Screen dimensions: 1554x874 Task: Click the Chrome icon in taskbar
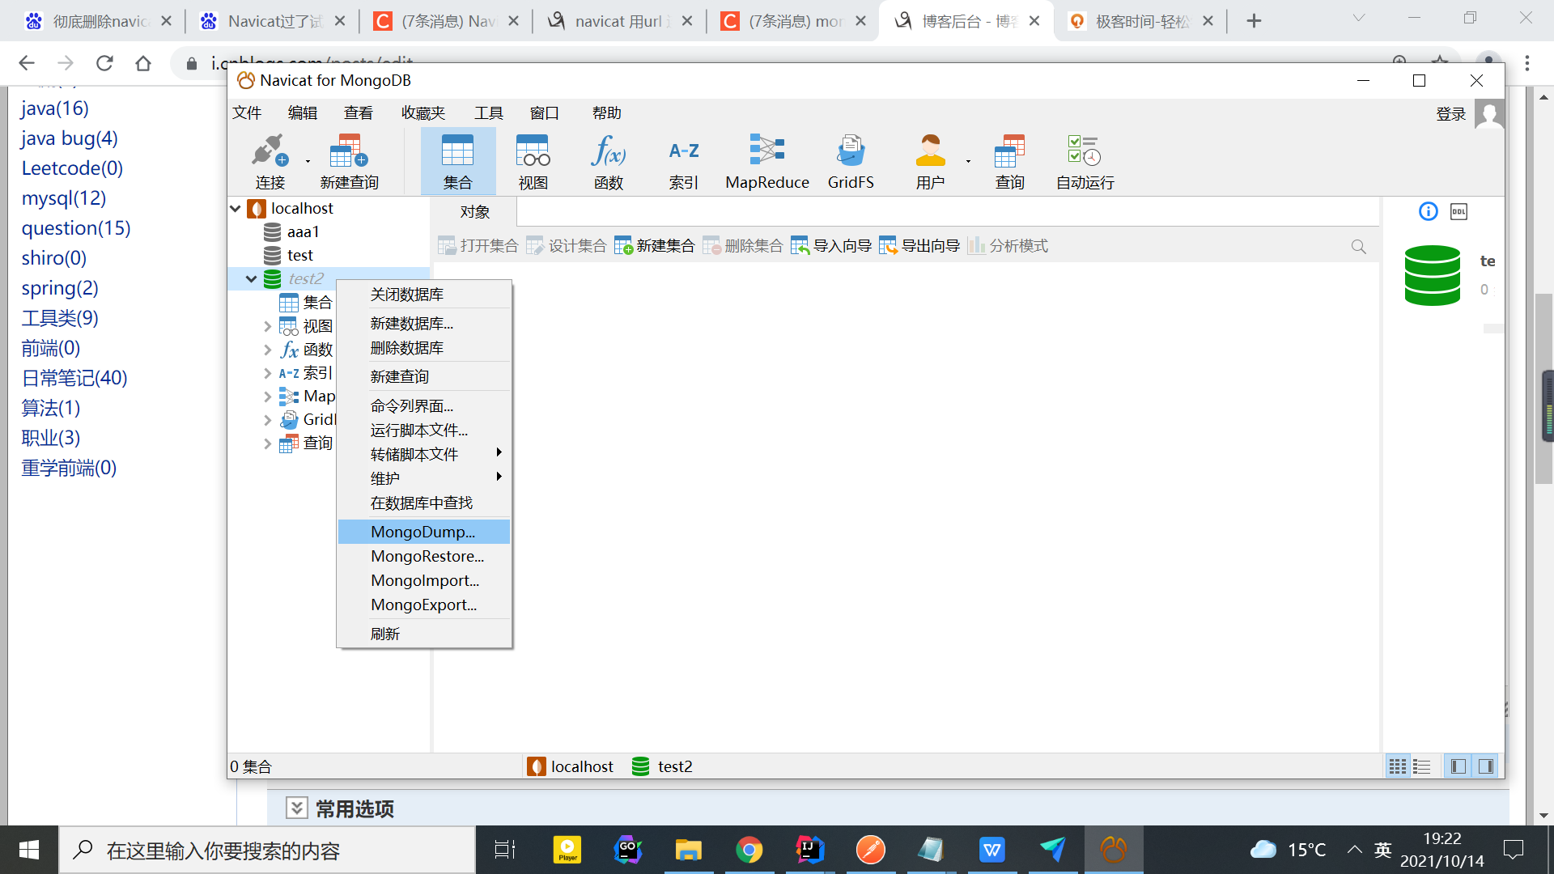coord(749,850)
